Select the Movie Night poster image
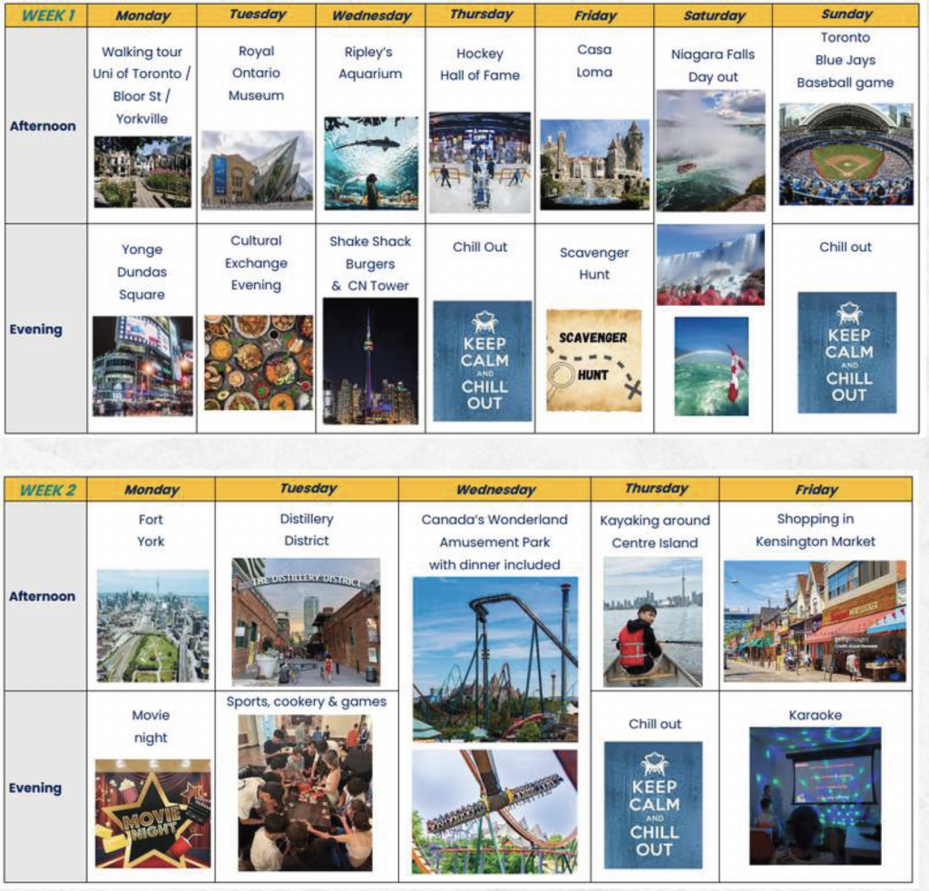 point(152,813)
